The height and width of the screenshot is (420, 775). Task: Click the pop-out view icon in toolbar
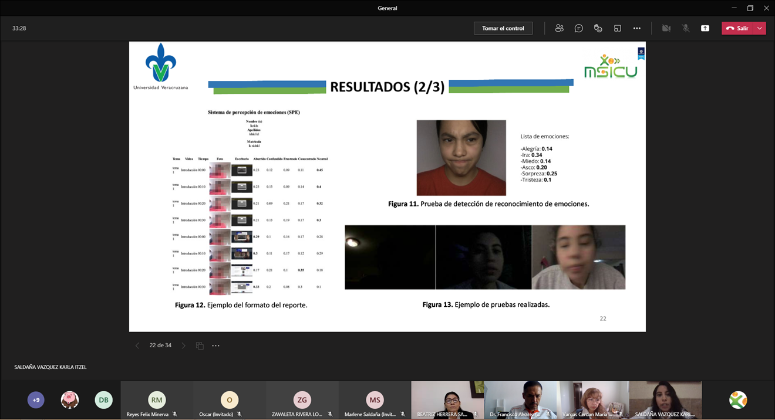[617, 28]
